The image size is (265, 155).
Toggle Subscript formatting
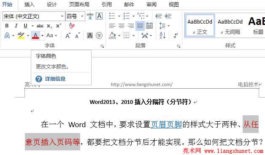click(x=49, y=26)
